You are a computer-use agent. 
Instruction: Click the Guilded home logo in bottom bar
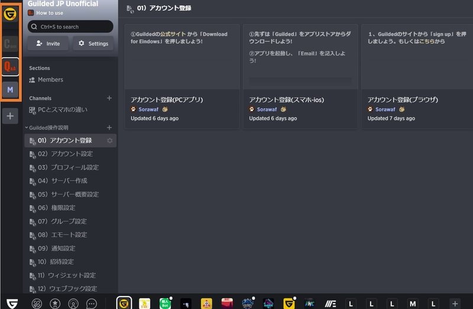point(12,303)
